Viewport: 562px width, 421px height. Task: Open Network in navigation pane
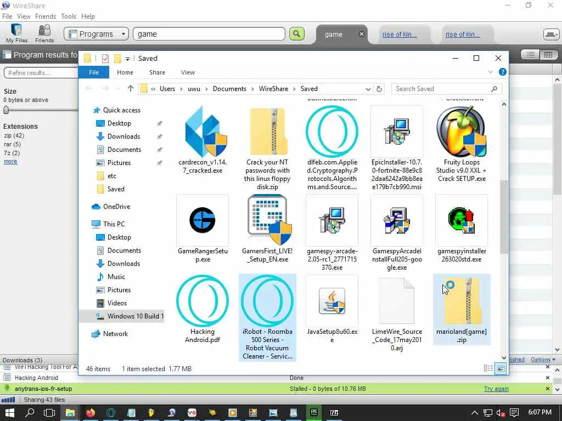(x=115, y=334)
